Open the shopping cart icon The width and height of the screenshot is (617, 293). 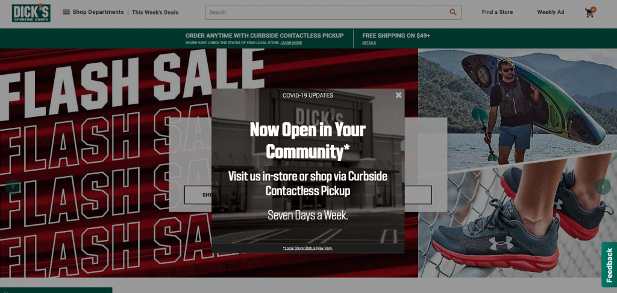(590, 13)
